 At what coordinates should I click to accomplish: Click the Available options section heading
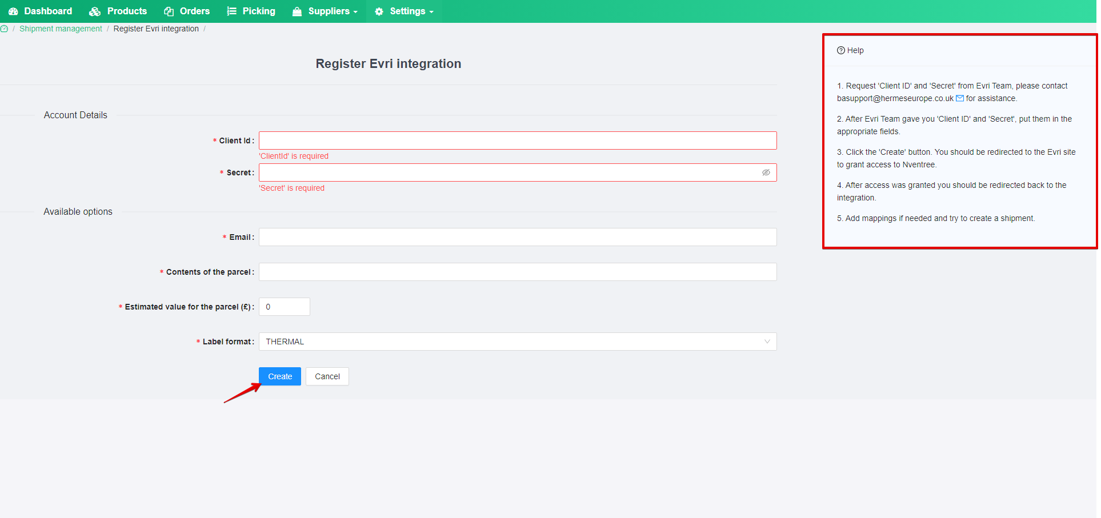pos(78,211)
